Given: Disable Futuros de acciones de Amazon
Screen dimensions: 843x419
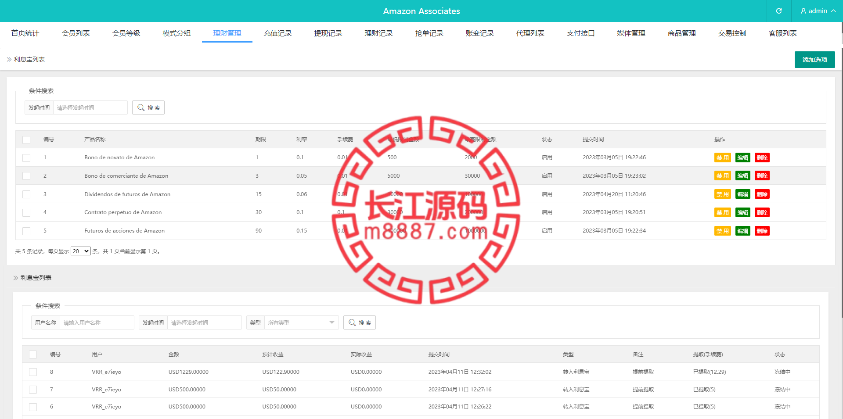Looking at the screenshot, I should 722,231.
